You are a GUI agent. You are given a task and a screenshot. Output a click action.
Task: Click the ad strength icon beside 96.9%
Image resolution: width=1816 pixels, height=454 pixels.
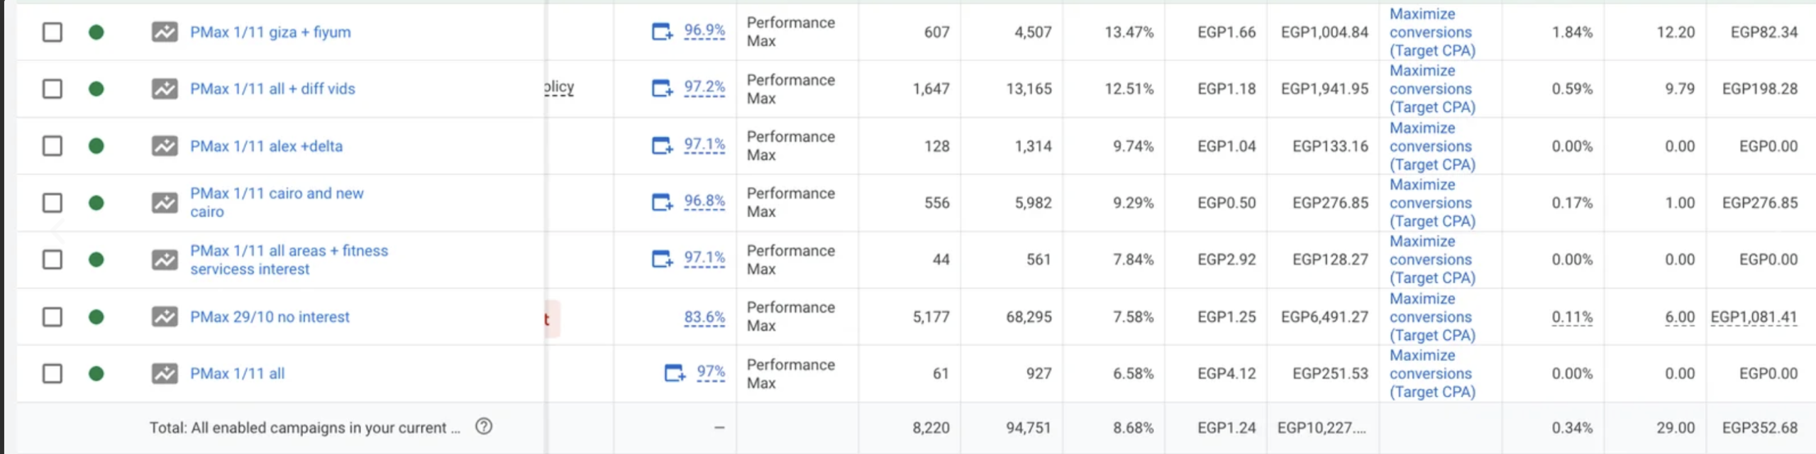coord(662,31)
